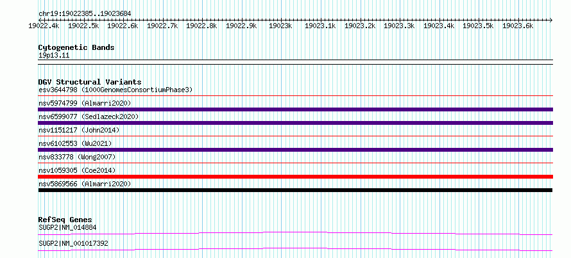571x258 pixels.
Task: Click the RefSeq Genes track heading
Action: [65, 220]
